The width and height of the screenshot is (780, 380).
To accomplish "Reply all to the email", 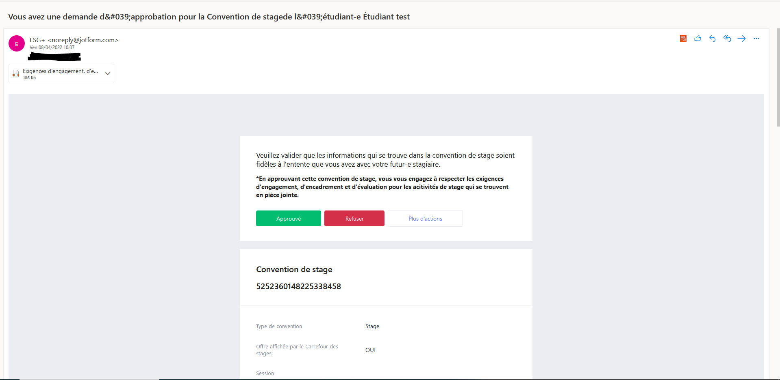I will (727, 39).
